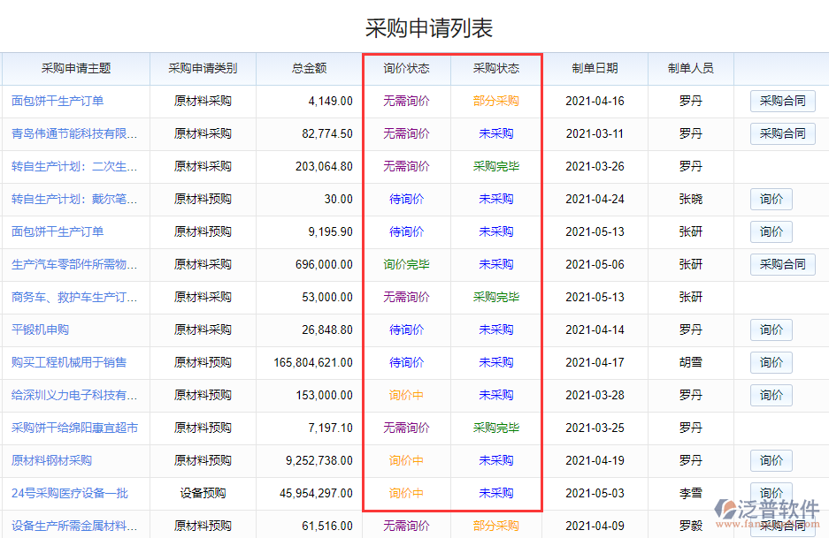Click the 采购申请类别 column header

[x=203, y=68]
